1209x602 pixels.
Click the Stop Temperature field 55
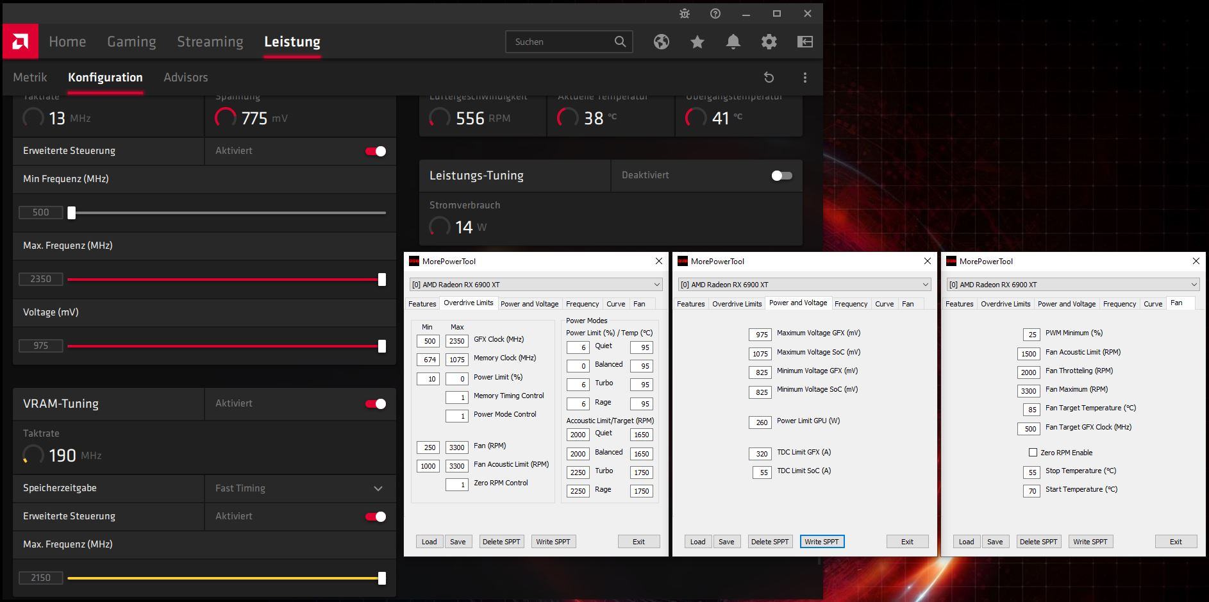[1031, 472]
